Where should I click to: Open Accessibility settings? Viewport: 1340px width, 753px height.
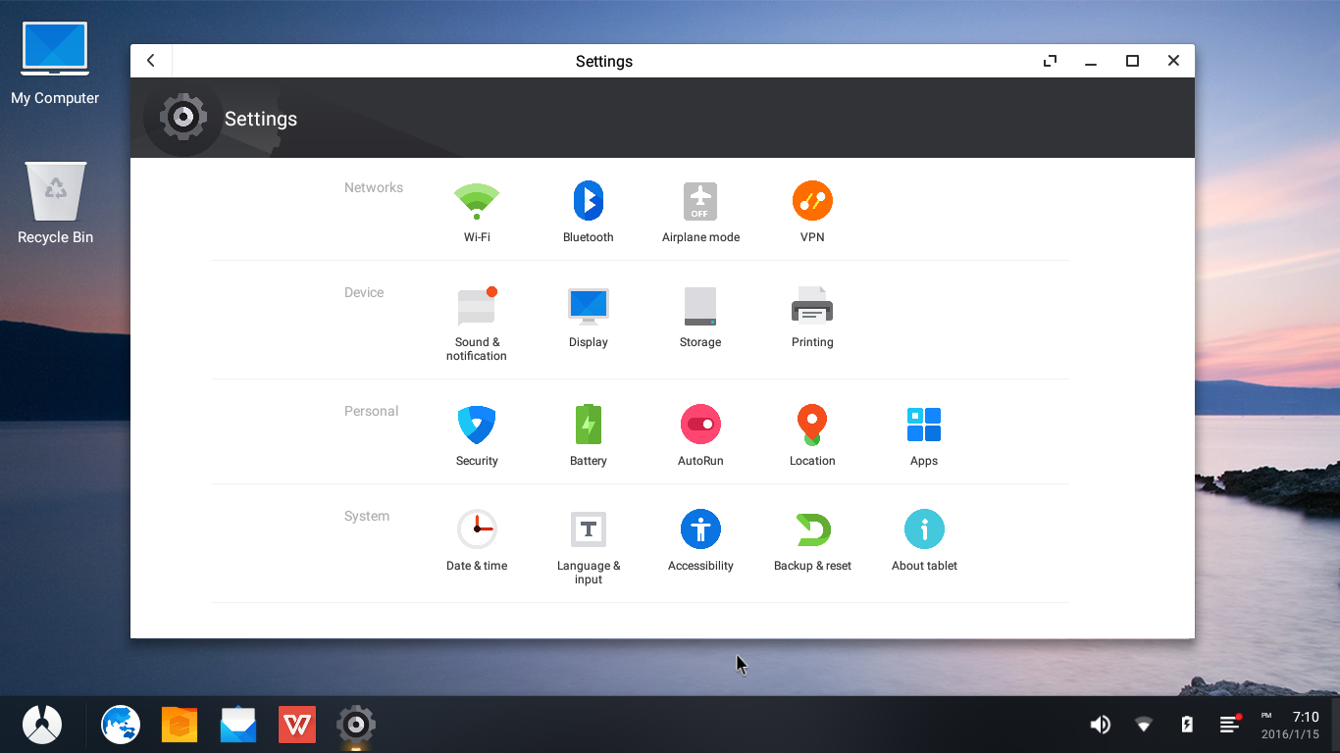[x=700, y=537]
